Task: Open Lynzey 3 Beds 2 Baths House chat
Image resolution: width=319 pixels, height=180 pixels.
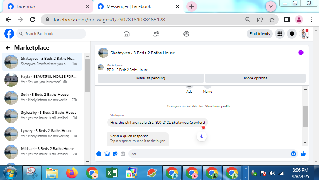Action: tap(42, 134)
